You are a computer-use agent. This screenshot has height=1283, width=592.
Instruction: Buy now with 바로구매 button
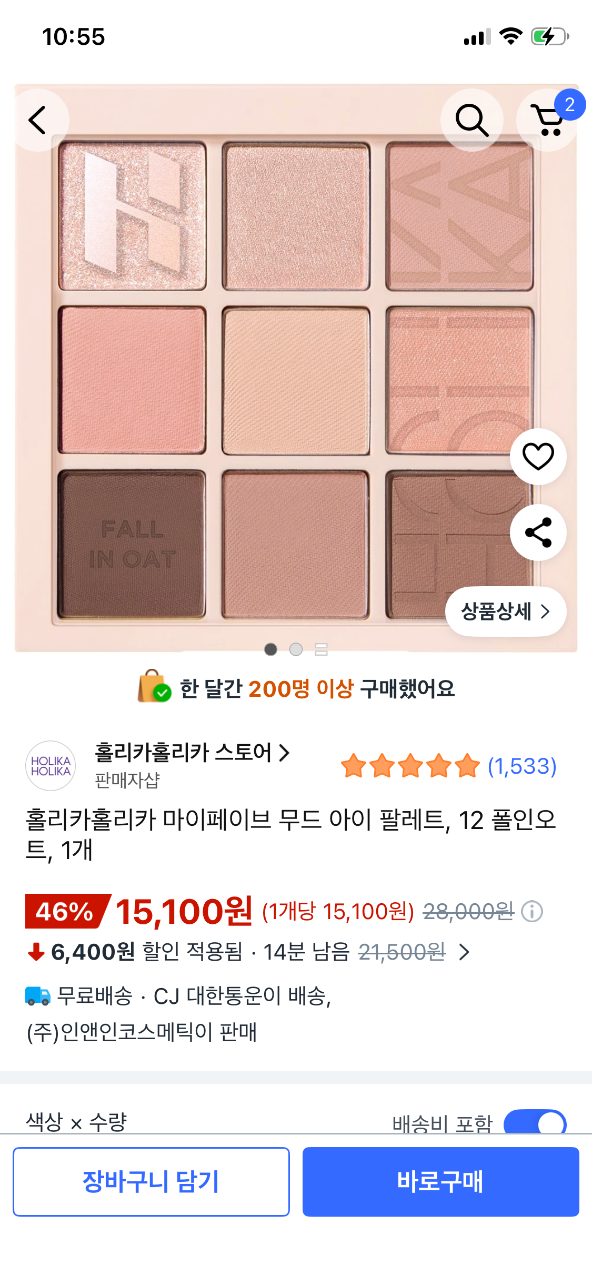[x=441, y=1181]
